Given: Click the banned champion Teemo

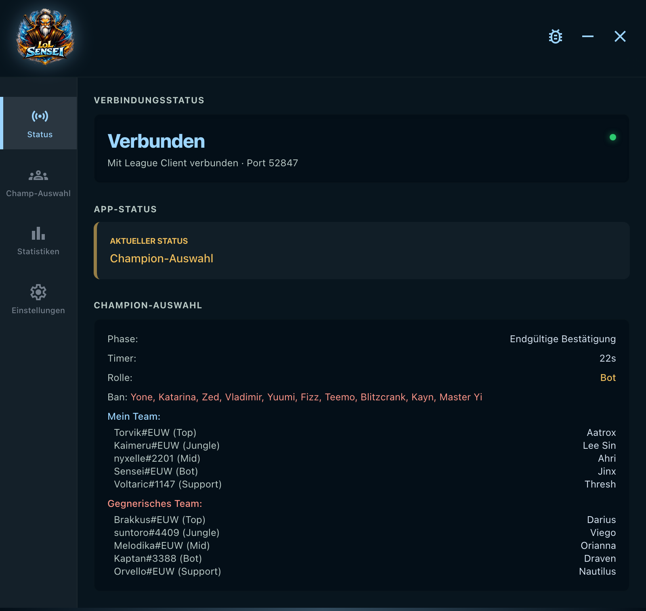Looking at the screenshot, I should coord(340,397).
